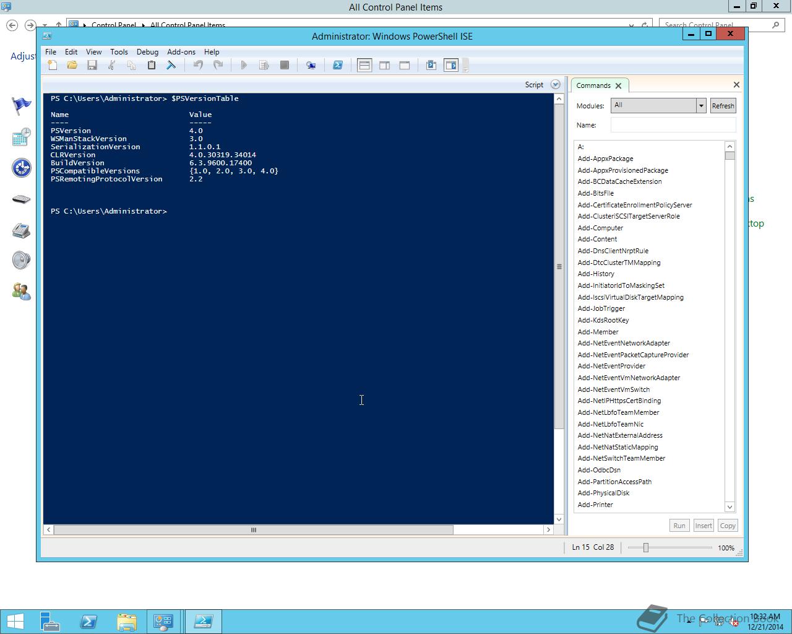Click Control Panel taskbar icon
Screen dimensions: 792x634
tap(163, 622)
